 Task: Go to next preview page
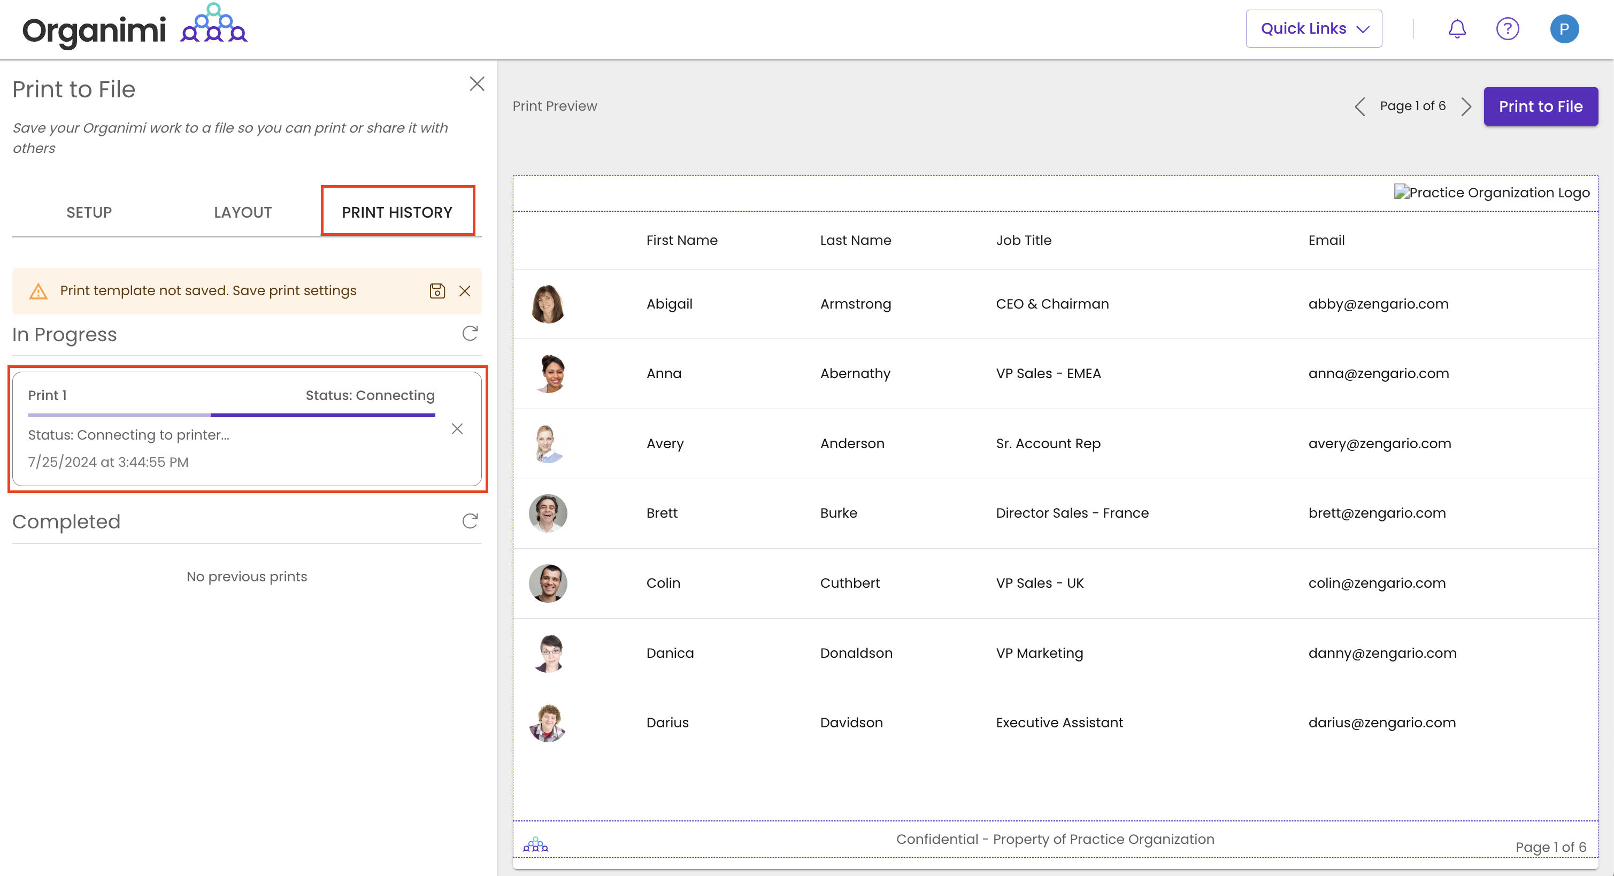[x=1466, y=106]
